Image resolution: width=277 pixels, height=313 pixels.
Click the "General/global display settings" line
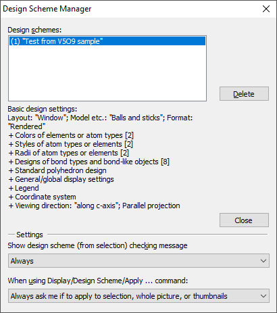pos(61,179)
